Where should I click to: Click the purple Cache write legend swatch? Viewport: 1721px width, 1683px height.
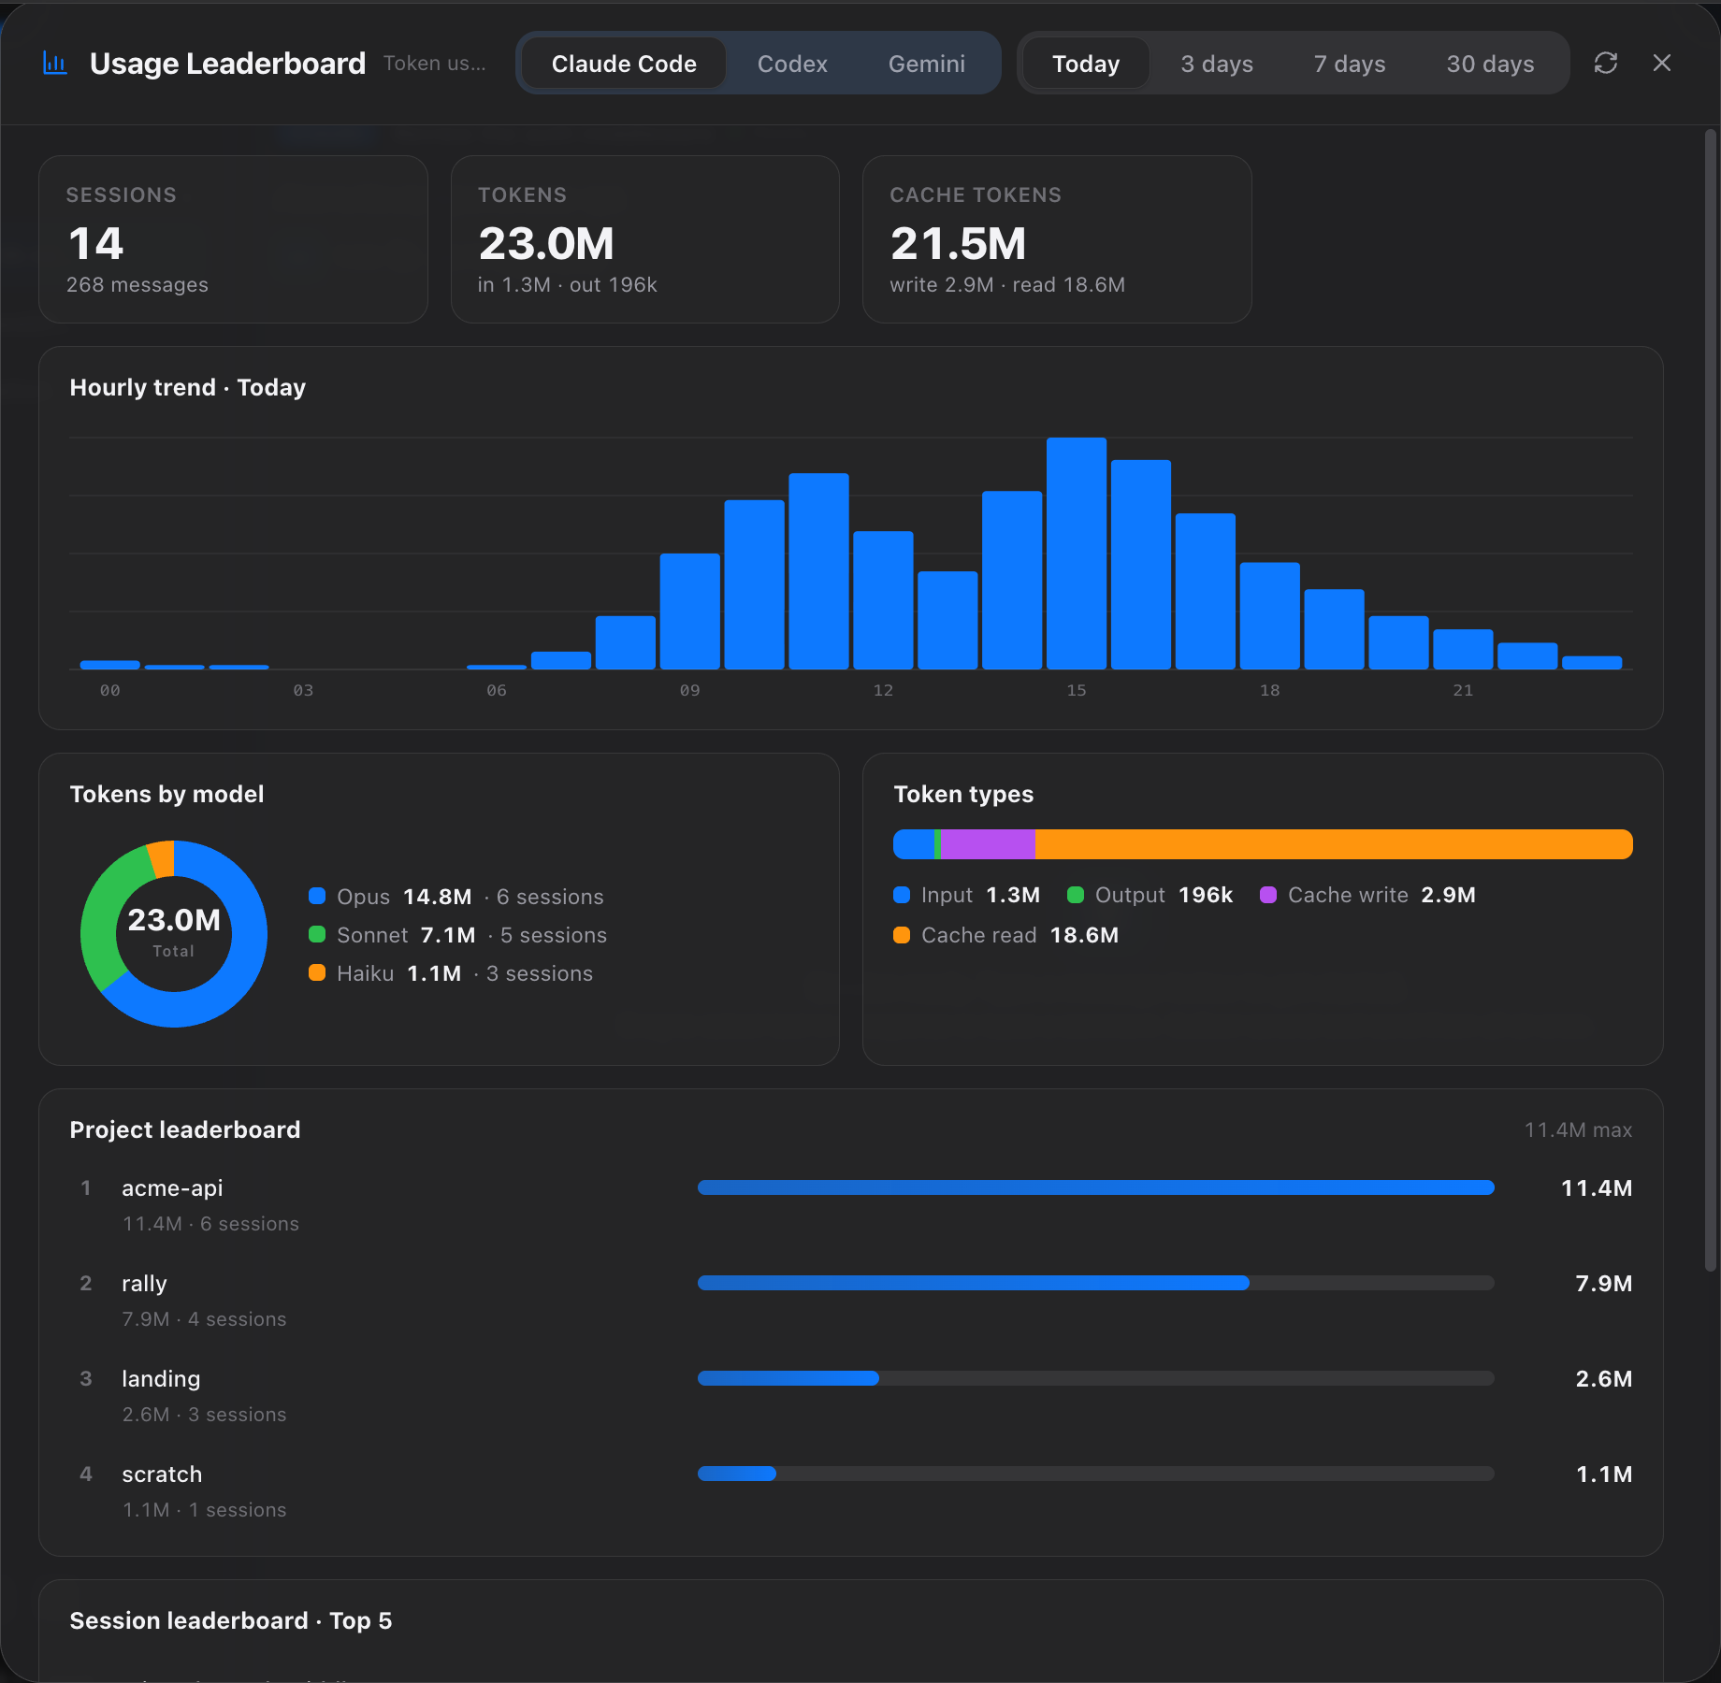tap(1268, 895)
